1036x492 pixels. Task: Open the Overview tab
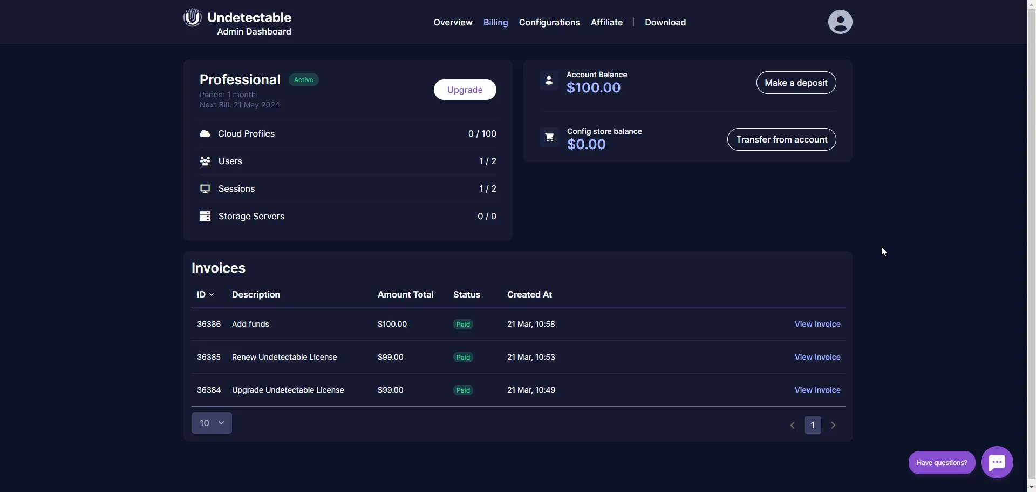pos(453,22)
